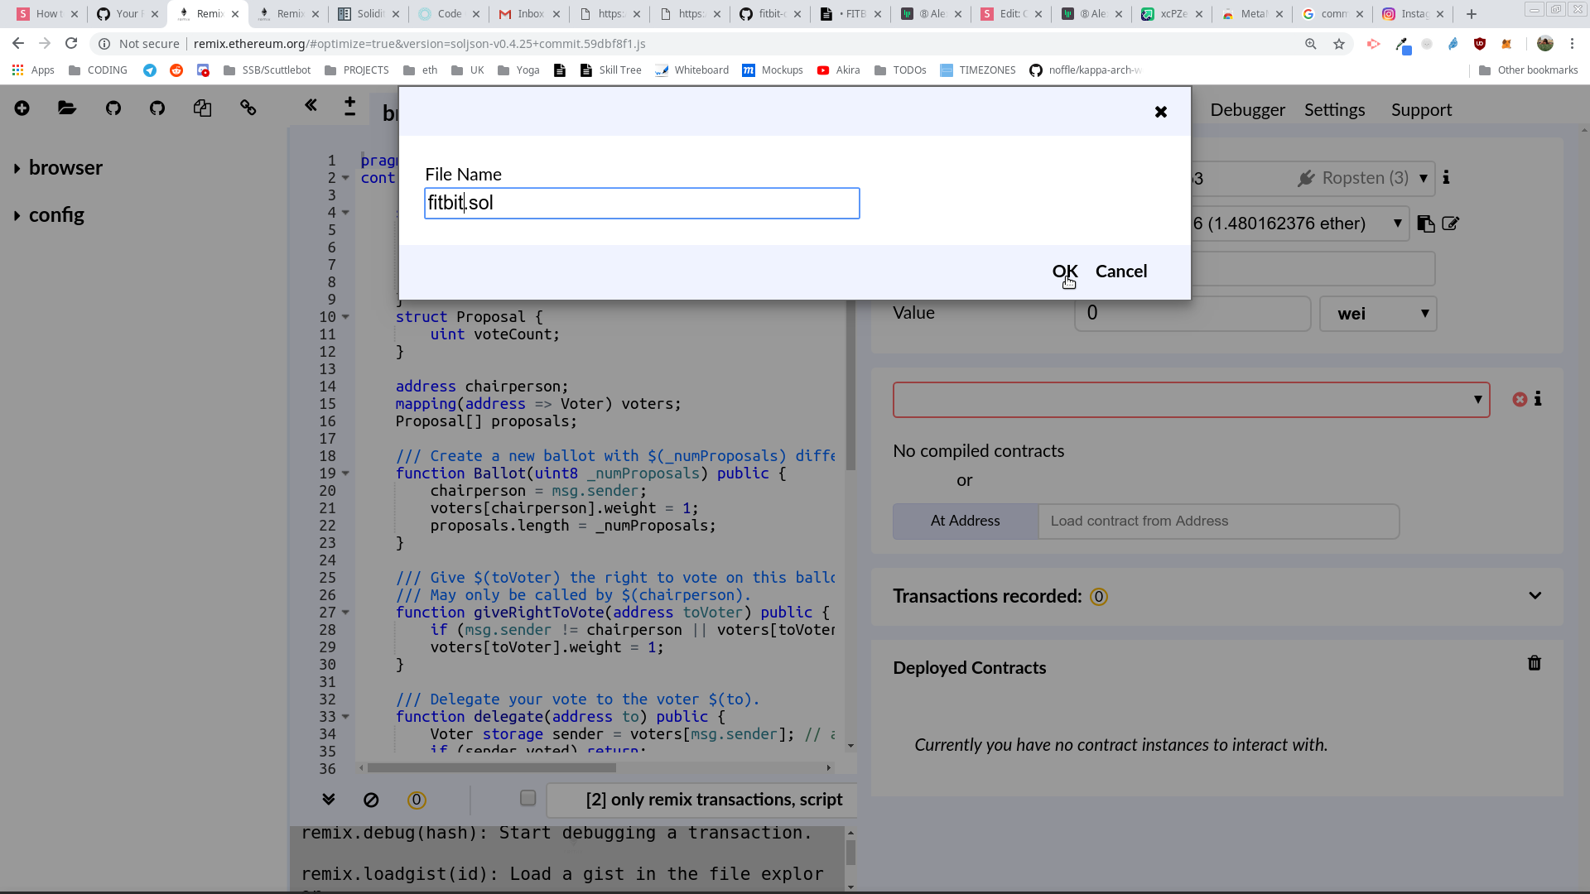Image resolution: width=1590 pixels, height=894 pixels.
Task: Copy account address with clipboard icon
Action: pos(1425,224)
